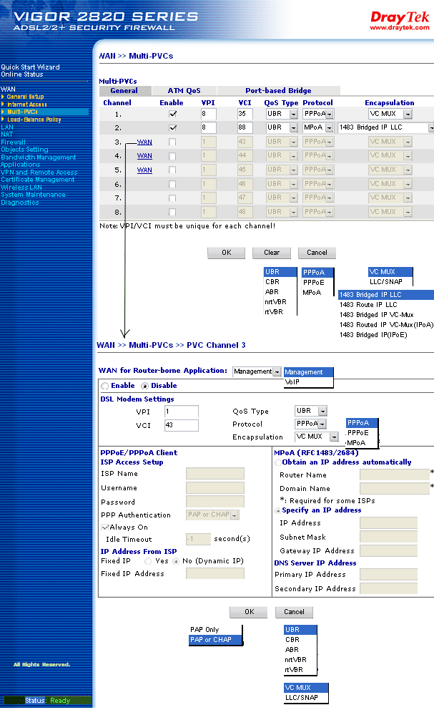Image resolution: width=434 pixels, height=710 pixels.
Task: Open Quick Start Wizard menu item
Action: [30, 67]
